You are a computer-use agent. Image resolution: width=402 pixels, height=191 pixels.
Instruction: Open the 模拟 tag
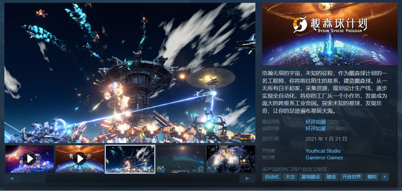click(x=372, y=177)
